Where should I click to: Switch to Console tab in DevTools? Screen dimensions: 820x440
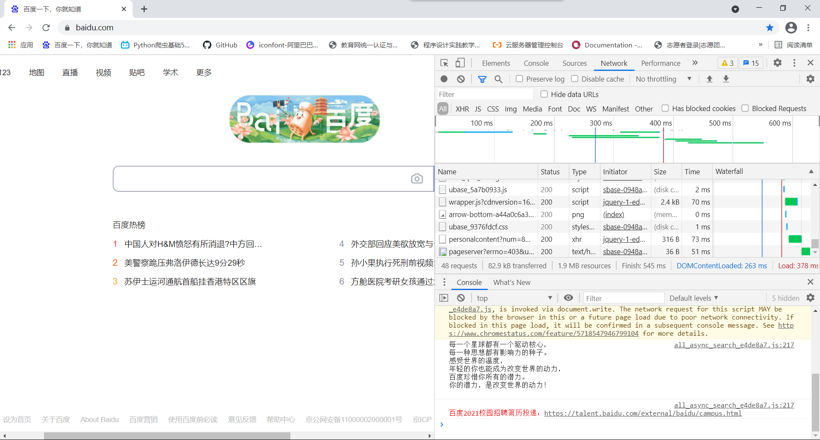click(x=536, y=63)
